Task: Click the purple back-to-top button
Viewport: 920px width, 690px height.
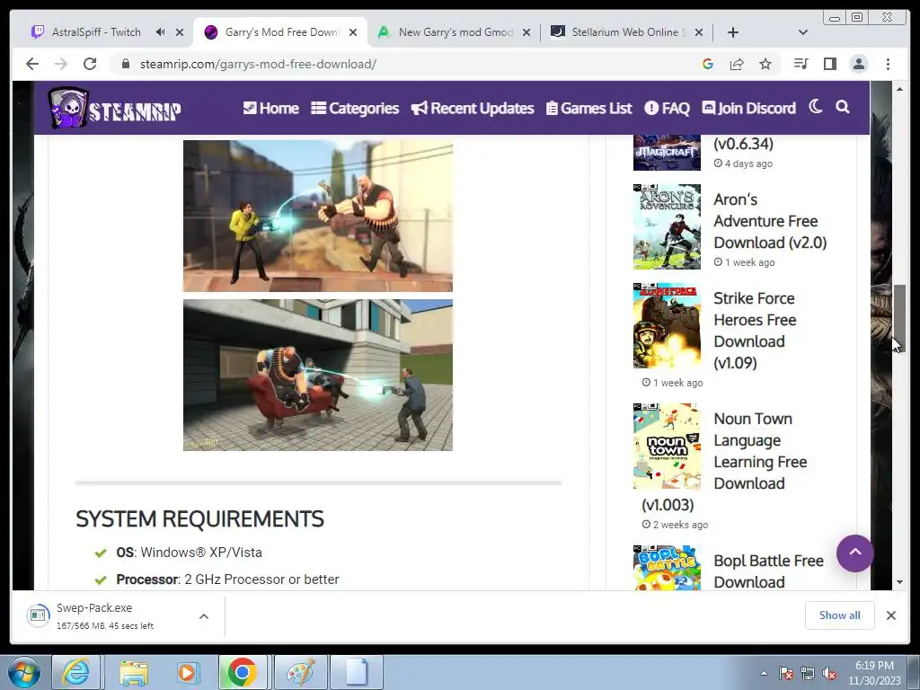Action: pos(855,553)
